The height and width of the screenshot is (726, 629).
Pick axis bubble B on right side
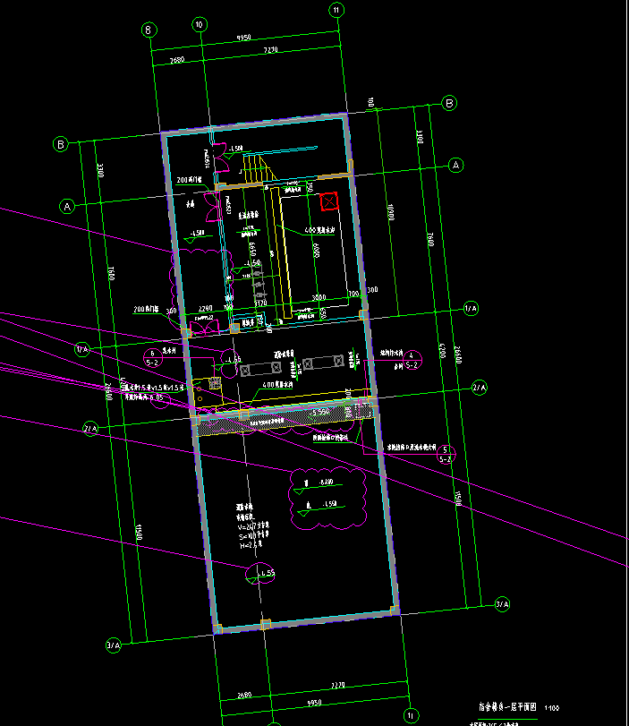(x=450, y=103)
